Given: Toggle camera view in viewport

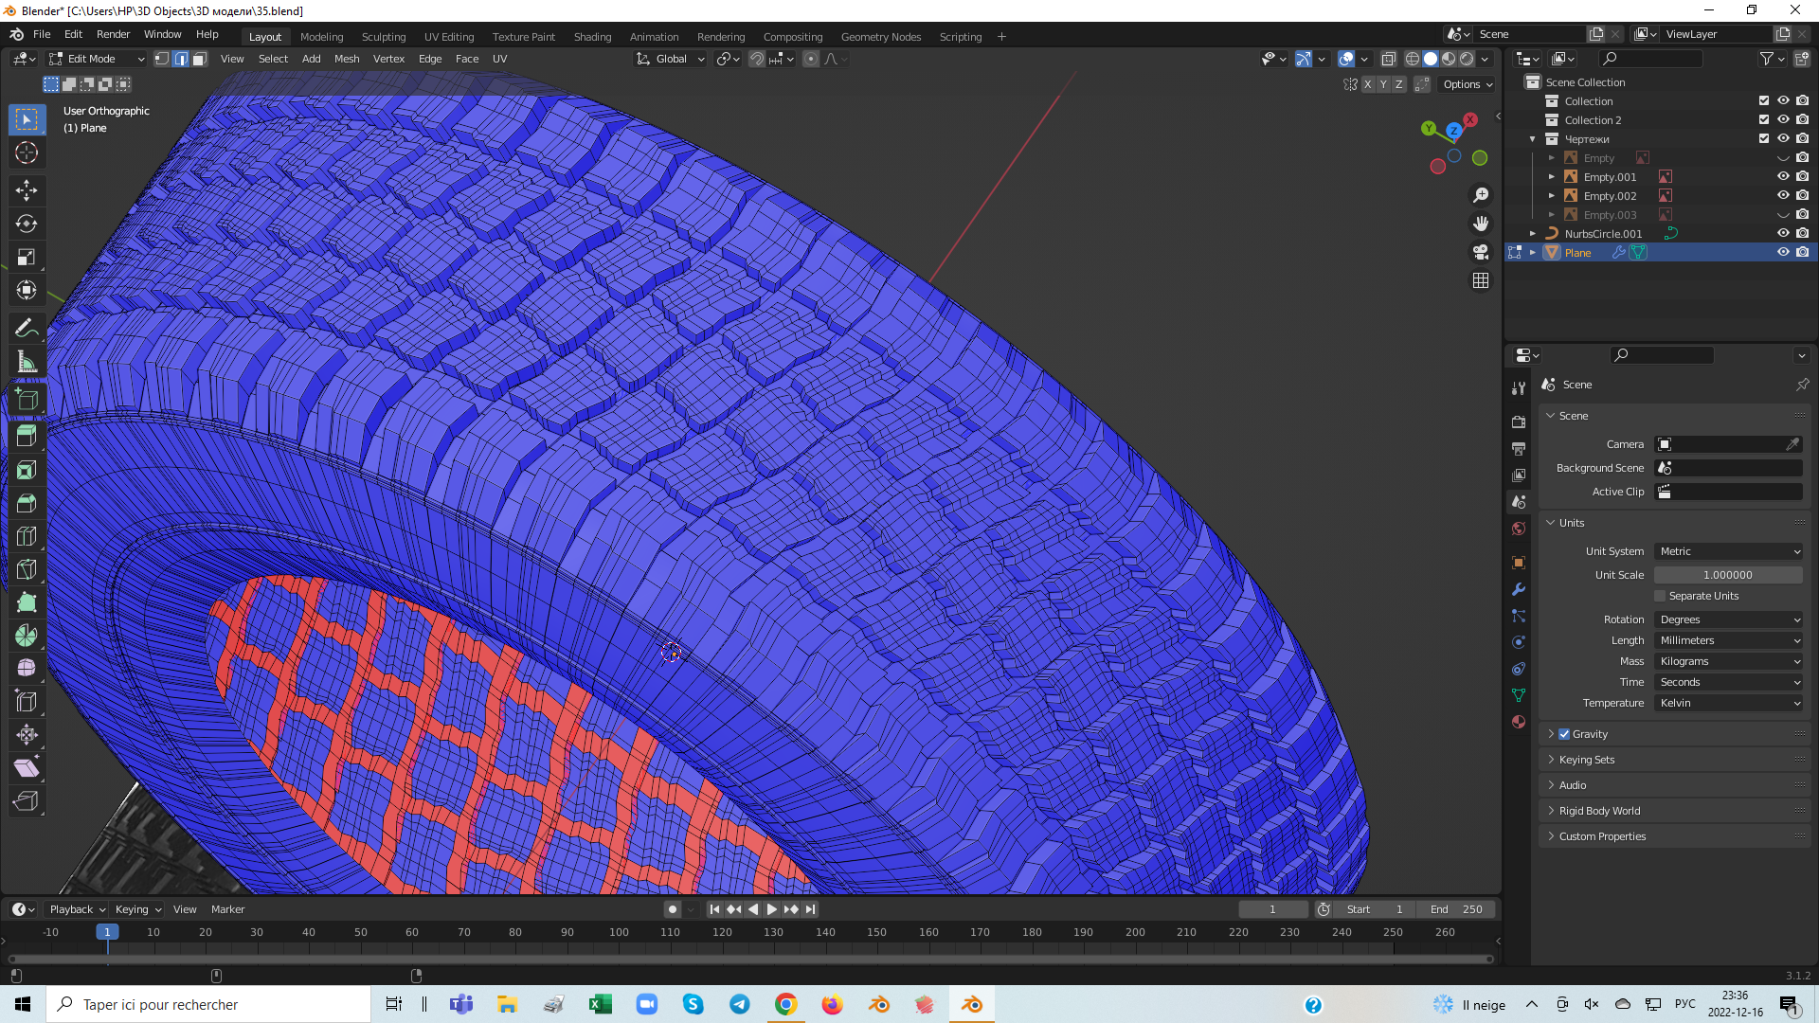Looking at the screenshot, I should coord(1481,252).
